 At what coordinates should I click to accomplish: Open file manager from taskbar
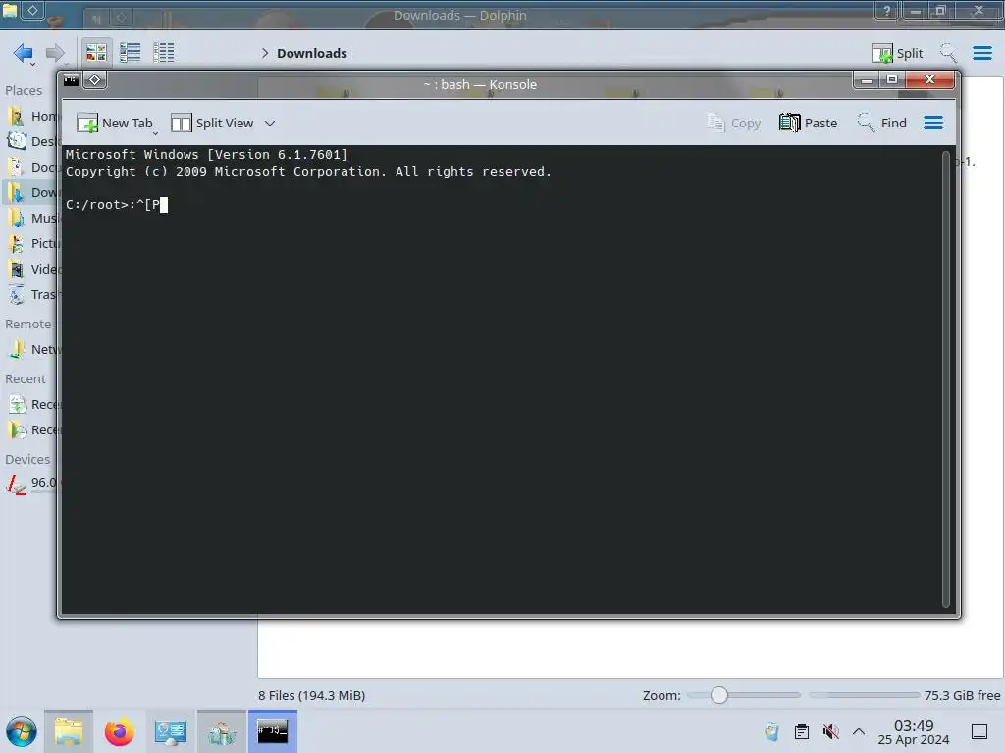(69, 731)
